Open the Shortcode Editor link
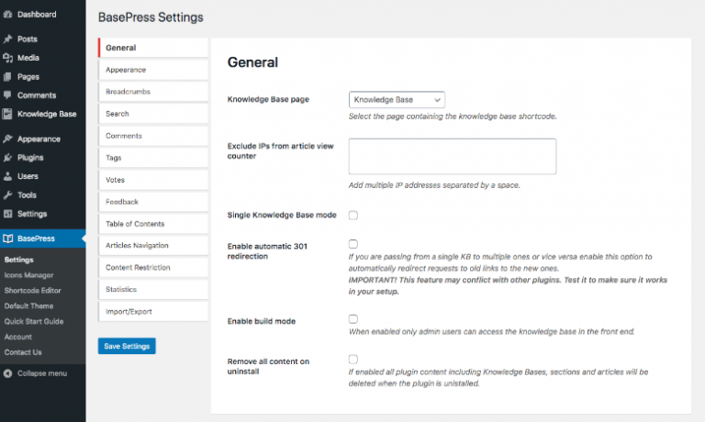 point(33,290)
